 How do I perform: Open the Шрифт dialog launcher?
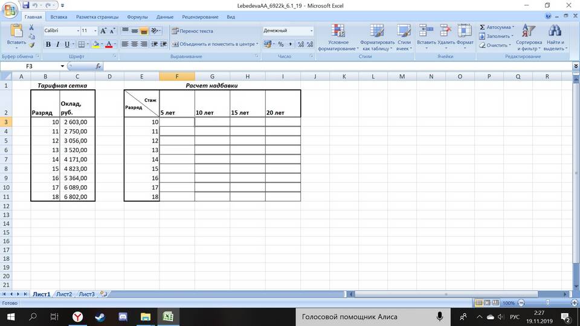coord(114,56)
